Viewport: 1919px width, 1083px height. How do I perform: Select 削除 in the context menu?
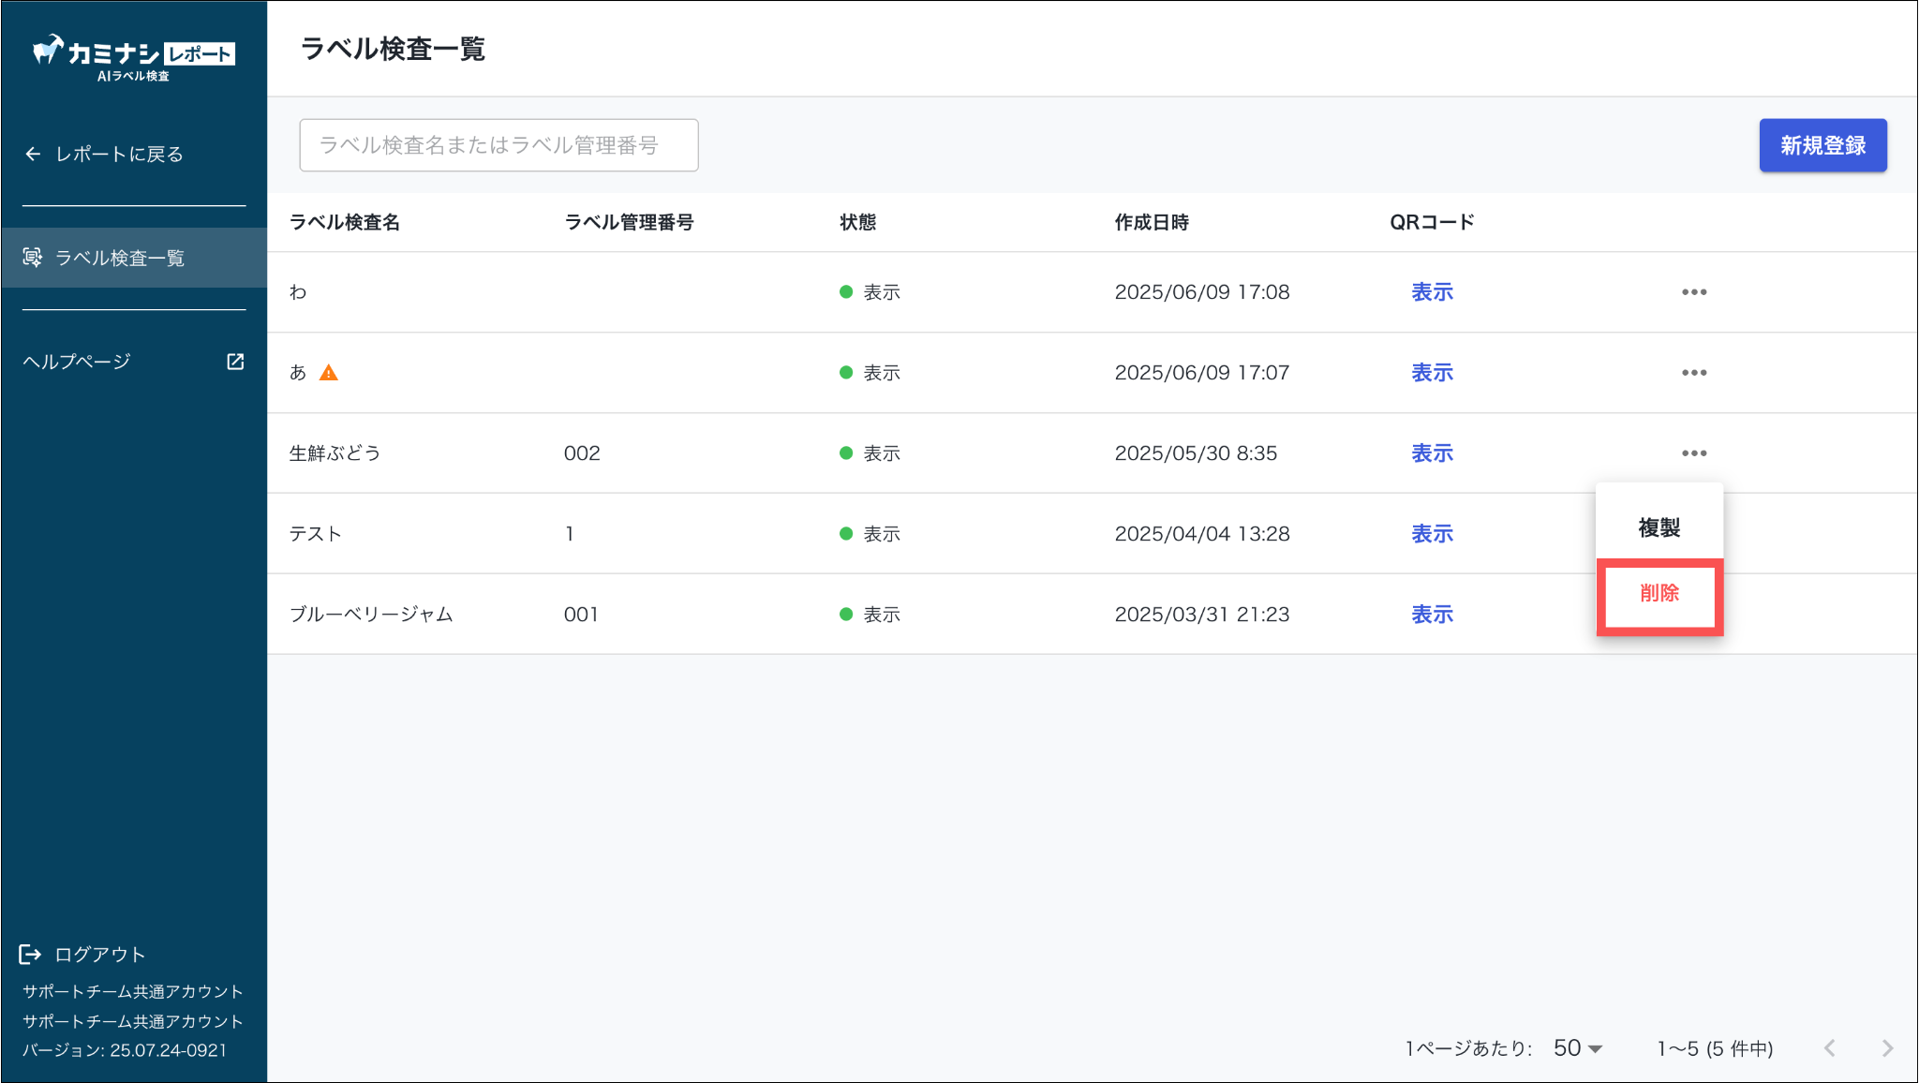(x=1659, y=594)
